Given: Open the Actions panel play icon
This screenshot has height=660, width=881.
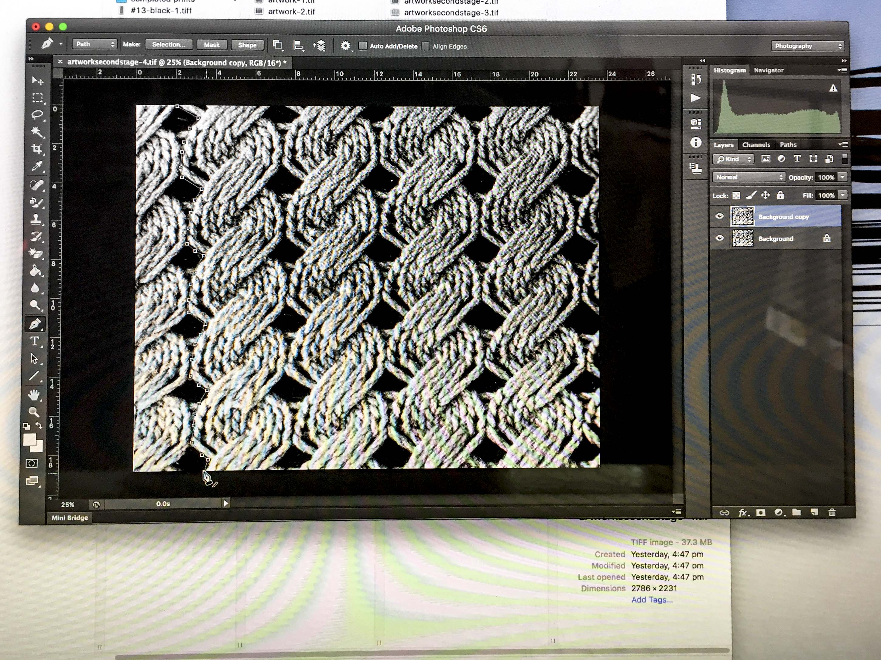Looking at the screenshot, I should (x=695, y=98).
